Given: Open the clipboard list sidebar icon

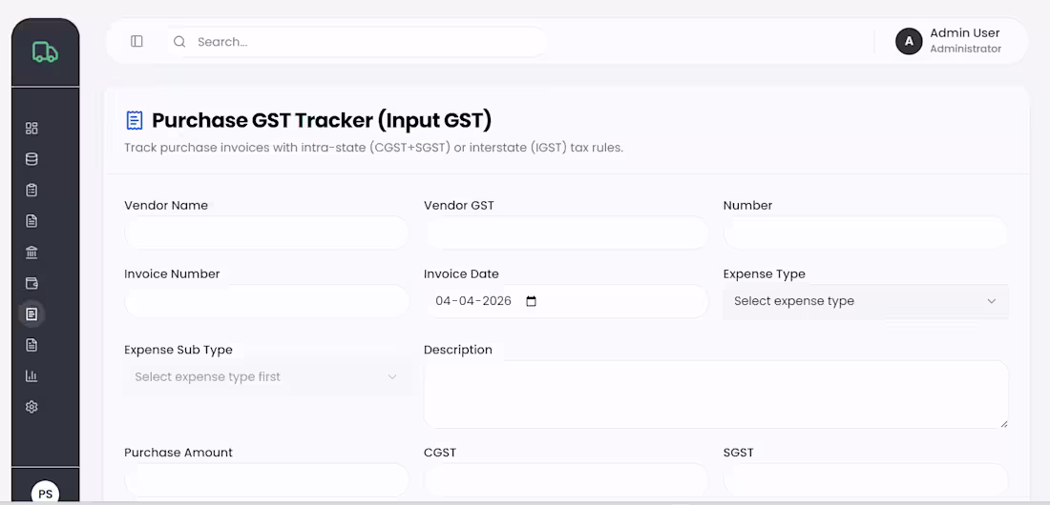Looking at the screenshot, I should [31, 191].
